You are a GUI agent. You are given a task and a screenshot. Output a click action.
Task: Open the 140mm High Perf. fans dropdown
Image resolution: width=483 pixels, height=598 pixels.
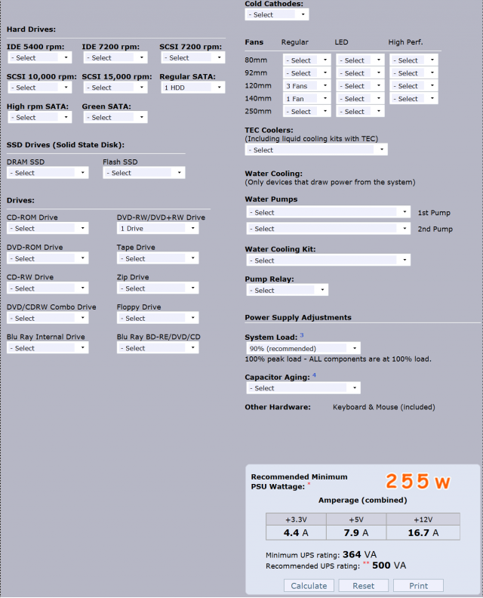[x=414, y=99]
